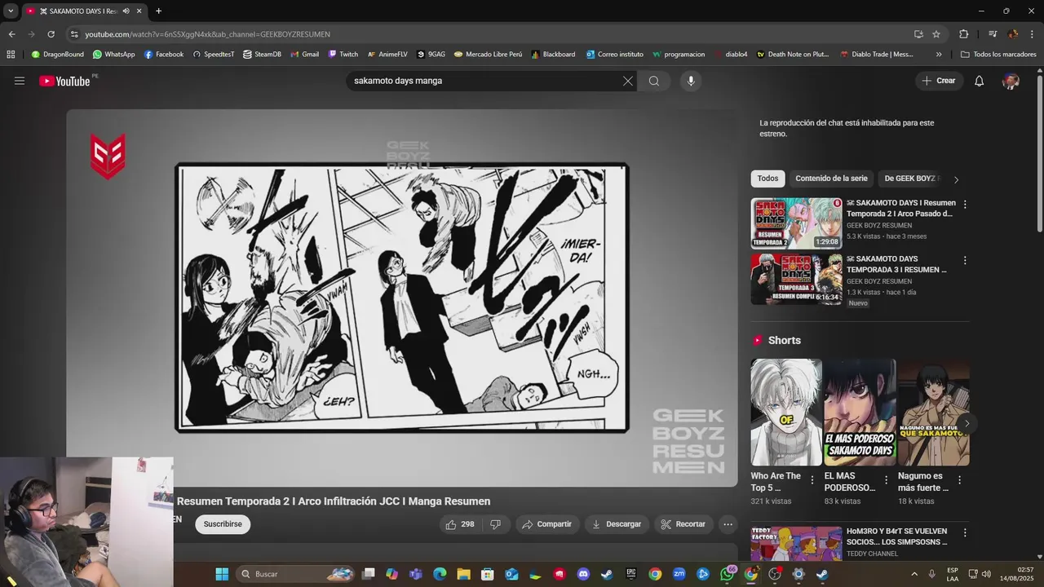The image size is (1044, 587).
Task: Open WhatsApp from the taskbar
Action: click(x=727, y=574)
